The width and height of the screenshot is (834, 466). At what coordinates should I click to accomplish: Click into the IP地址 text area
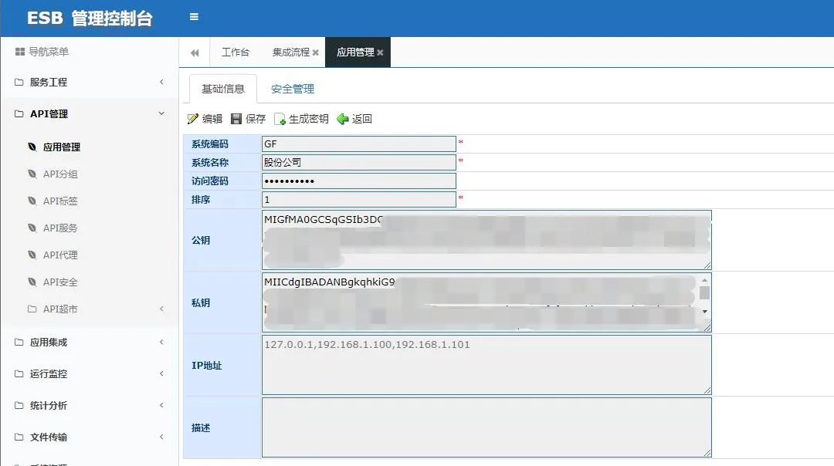[x=486, y=365]
